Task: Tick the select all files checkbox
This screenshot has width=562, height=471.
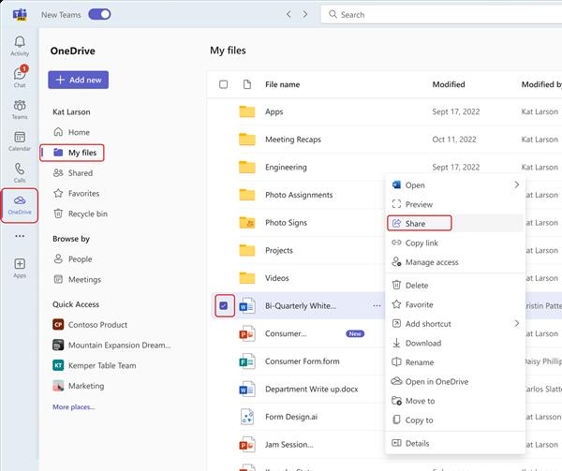Action: [223, 84]
